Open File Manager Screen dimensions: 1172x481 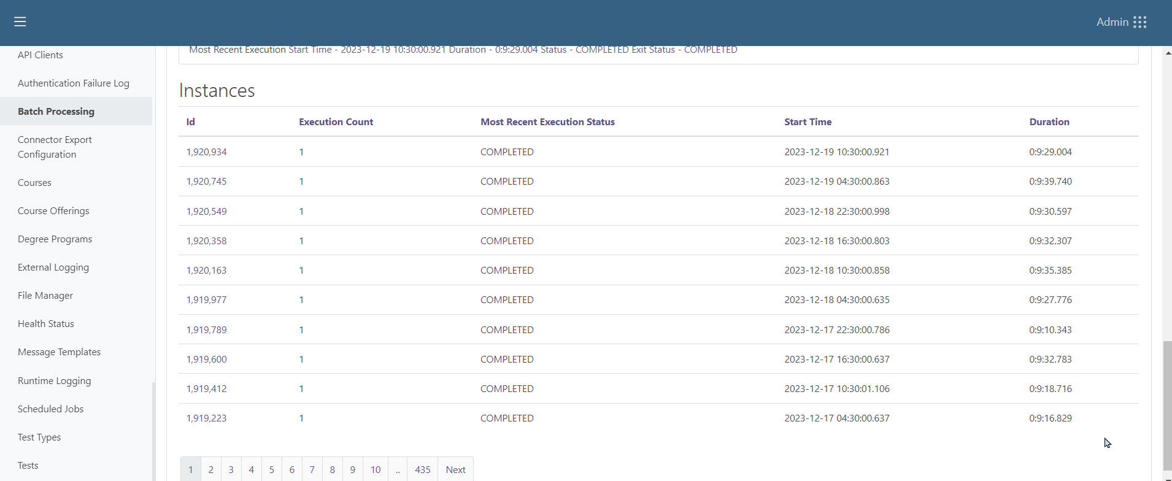pos(45,296)
